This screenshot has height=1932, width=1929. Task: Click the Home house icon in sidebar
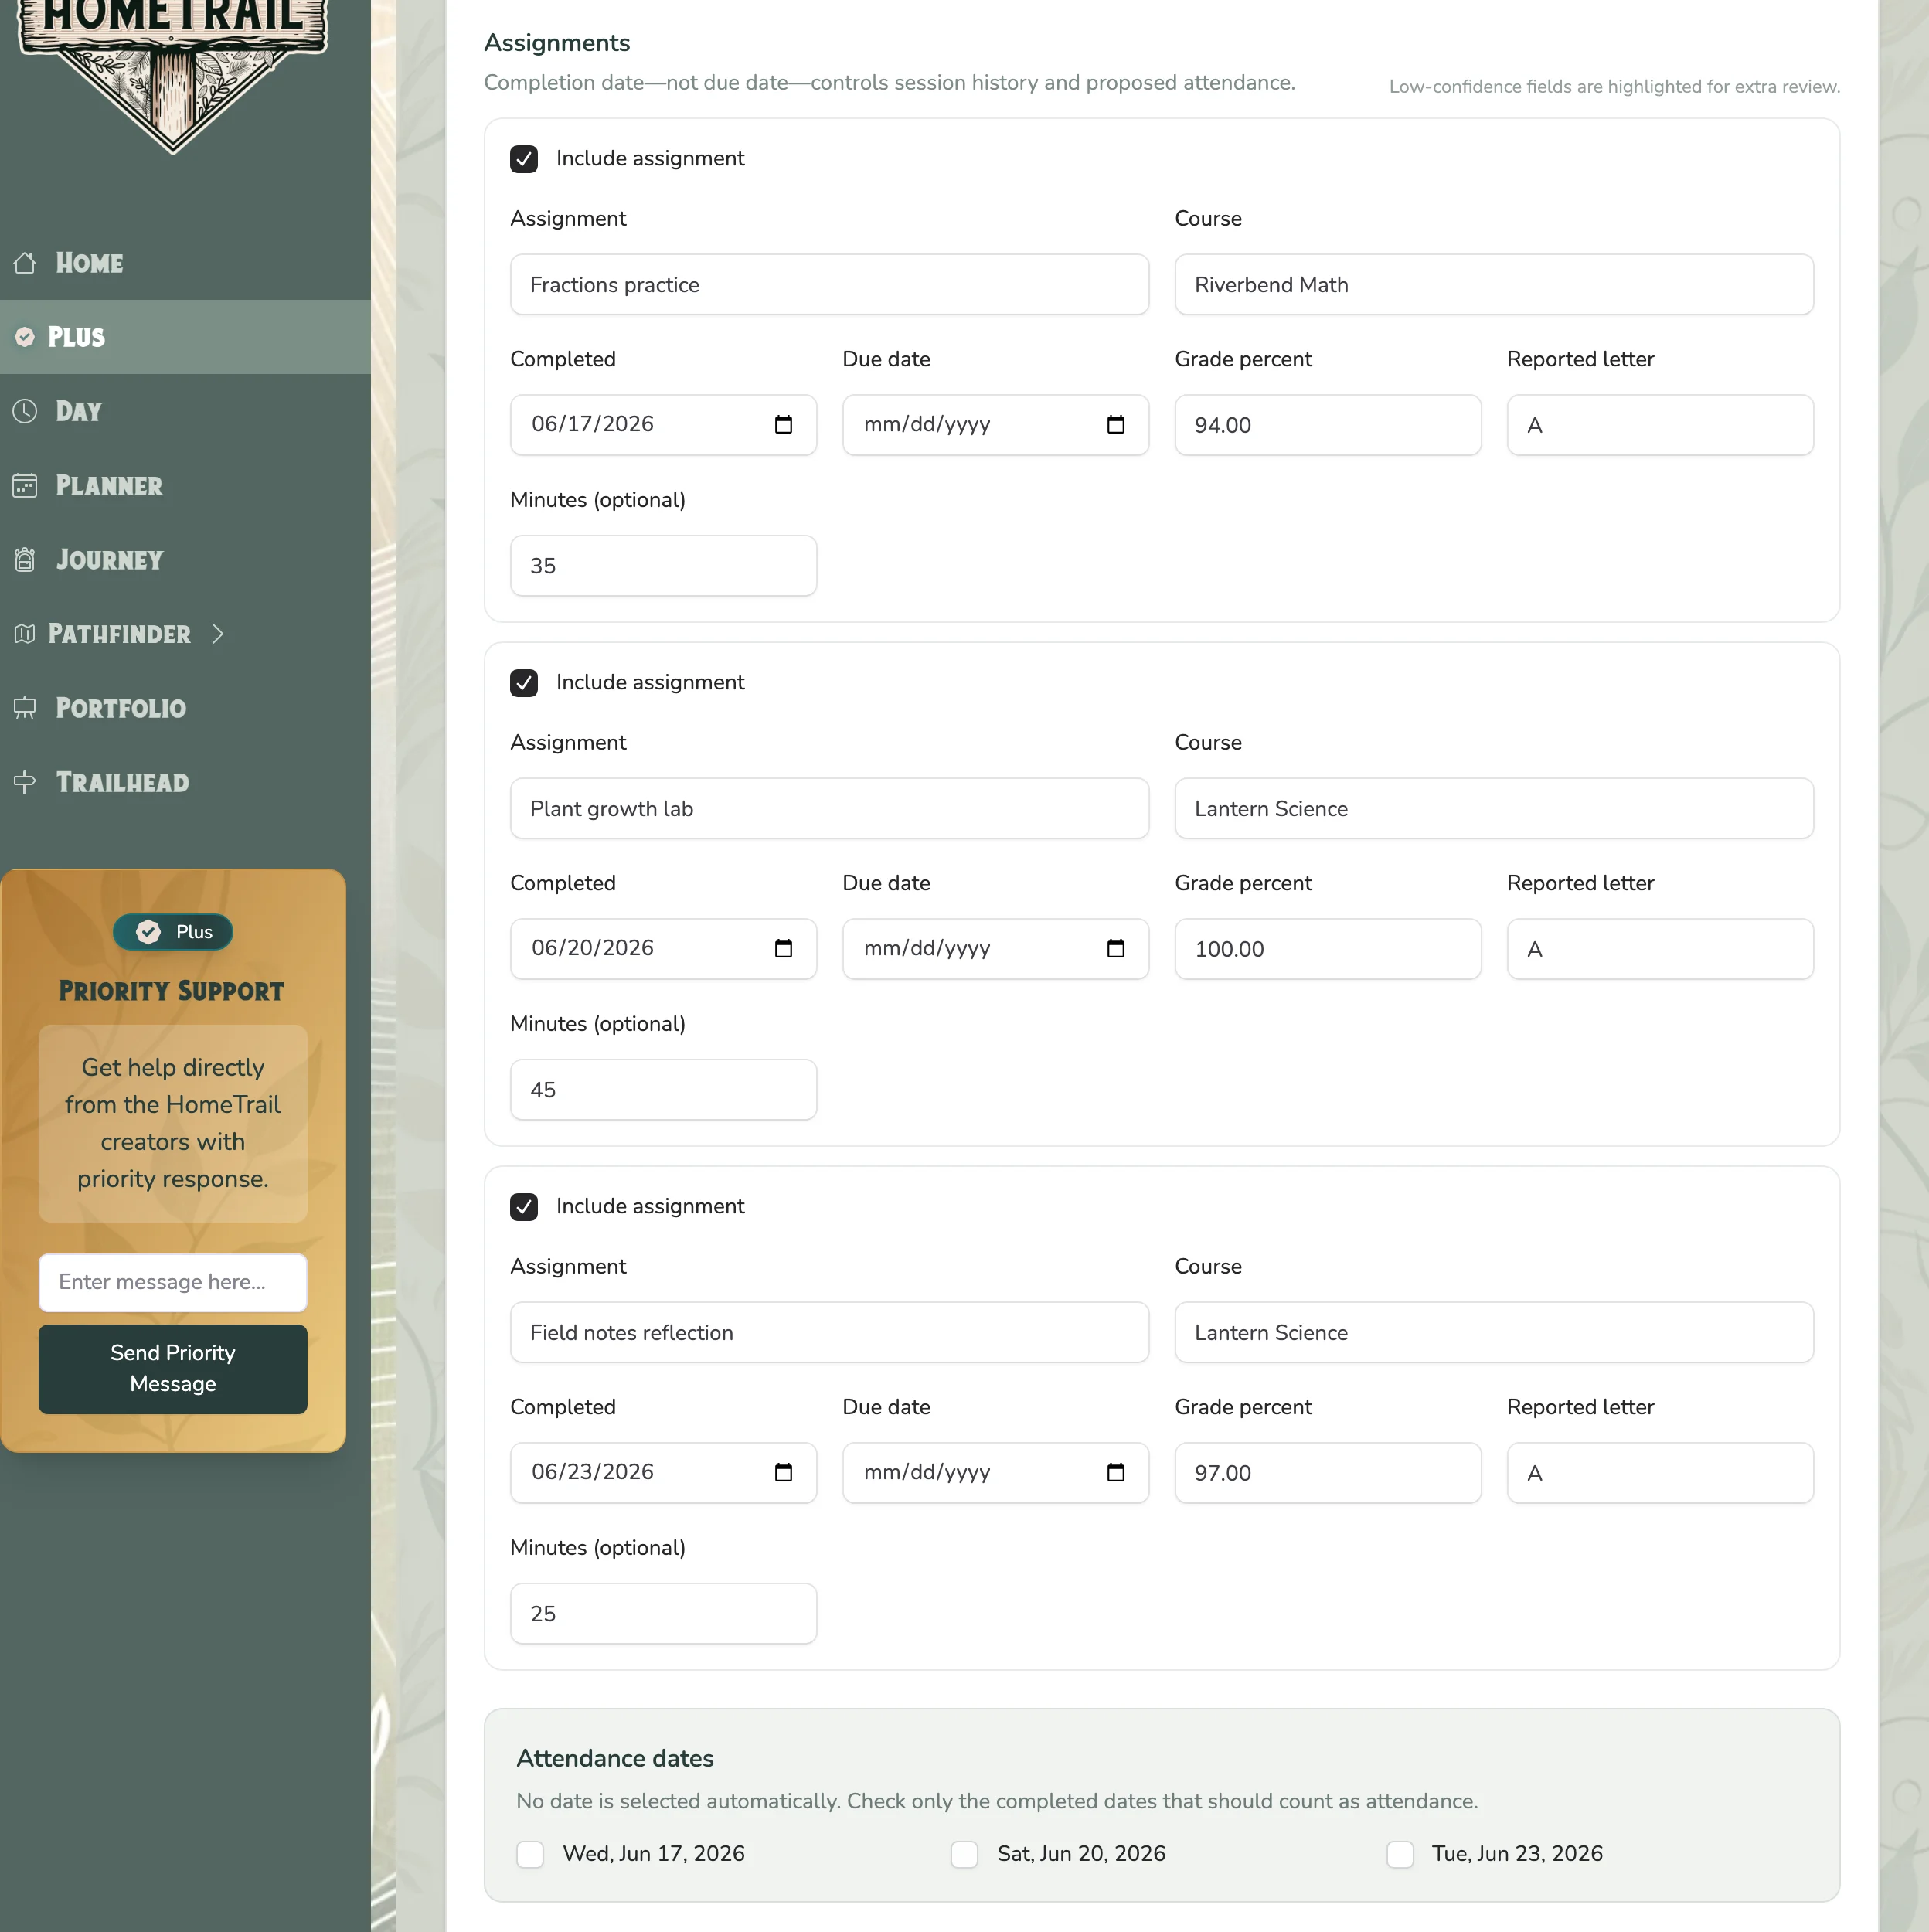[25, 263]
